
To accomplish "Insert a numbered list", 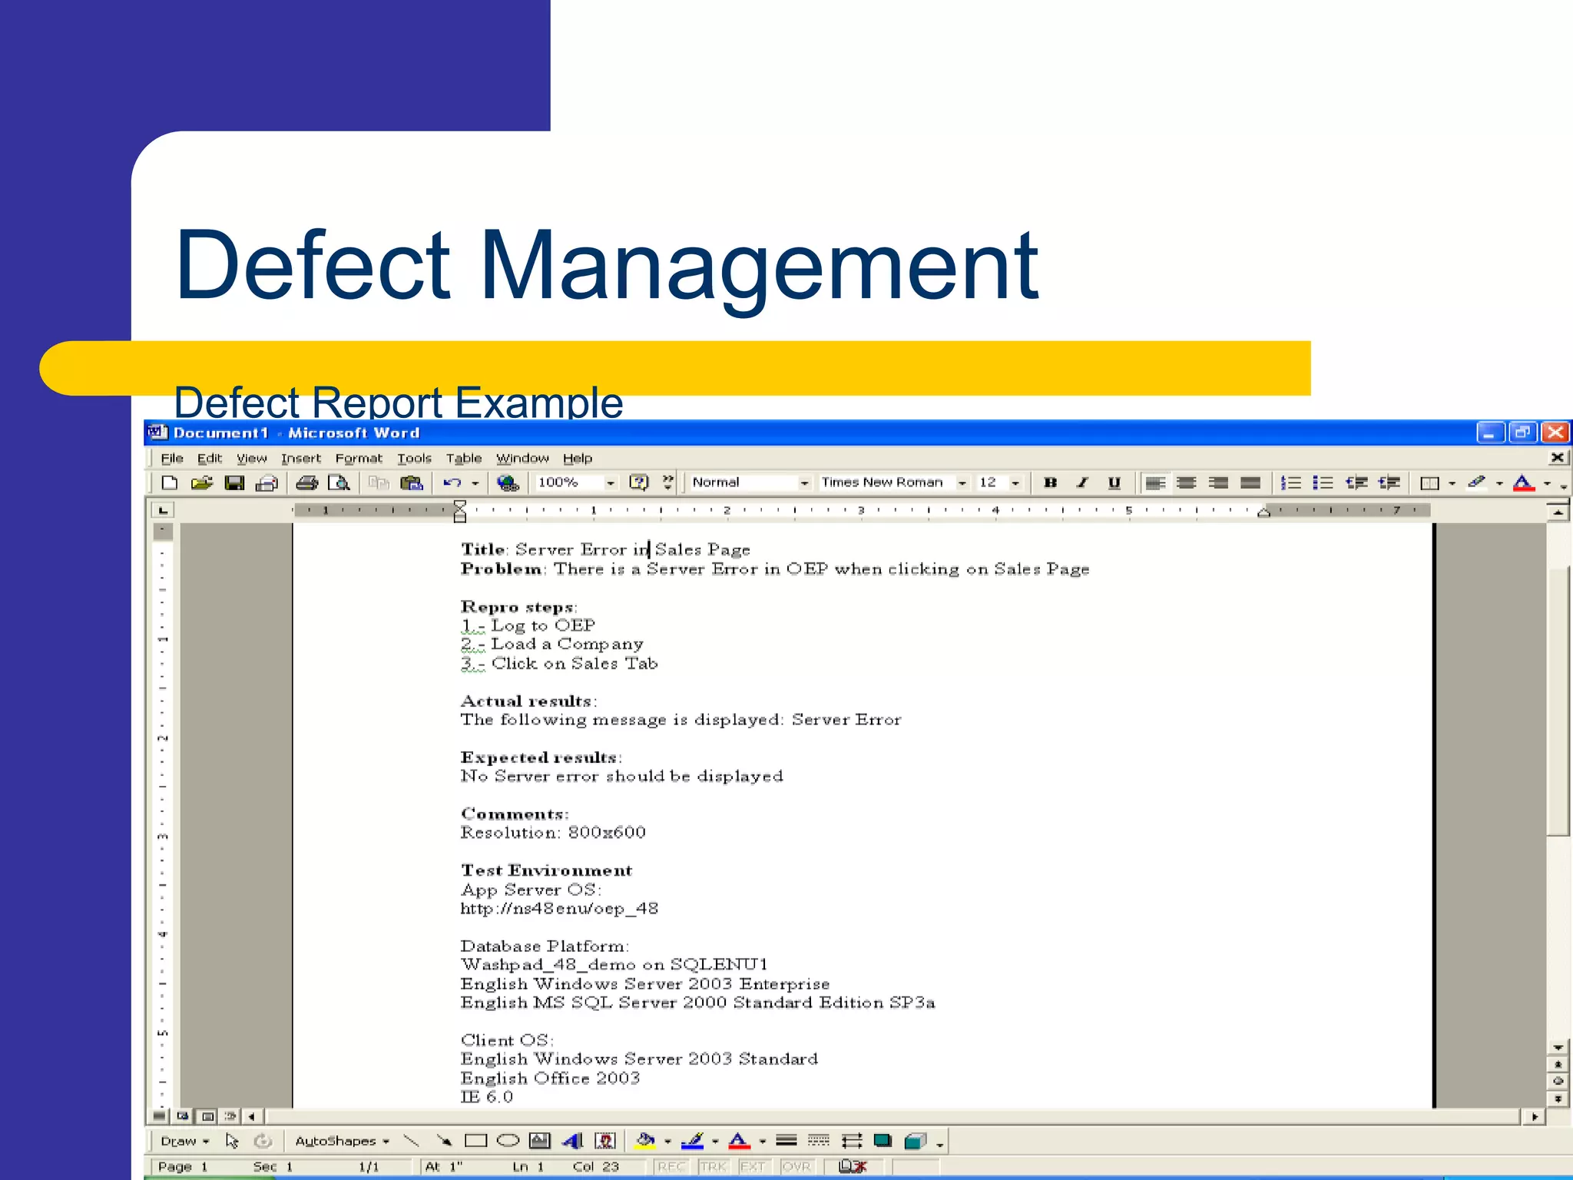I will click(x=1291, y=482).
